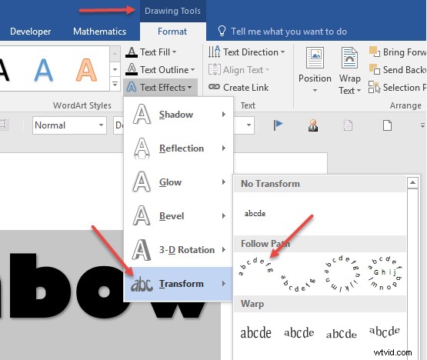The image size is (427, 360).
Task: Open the Position layout menu
Action: click(315, 69)
